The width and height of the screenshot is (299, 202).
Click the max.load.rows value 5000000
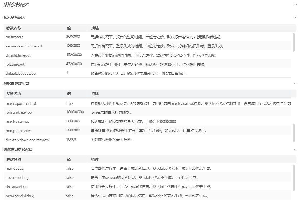click(73, 121)
